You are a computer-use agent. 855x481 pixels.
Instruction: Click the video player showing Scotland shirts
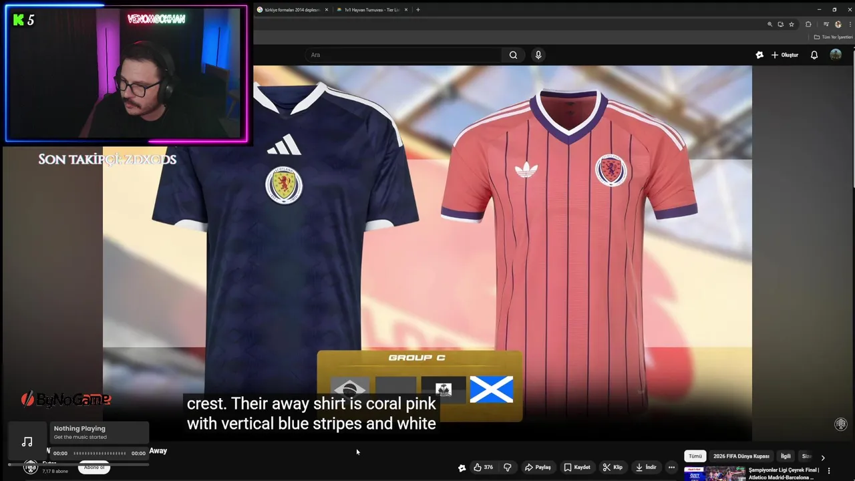click(x=427, y=253)
